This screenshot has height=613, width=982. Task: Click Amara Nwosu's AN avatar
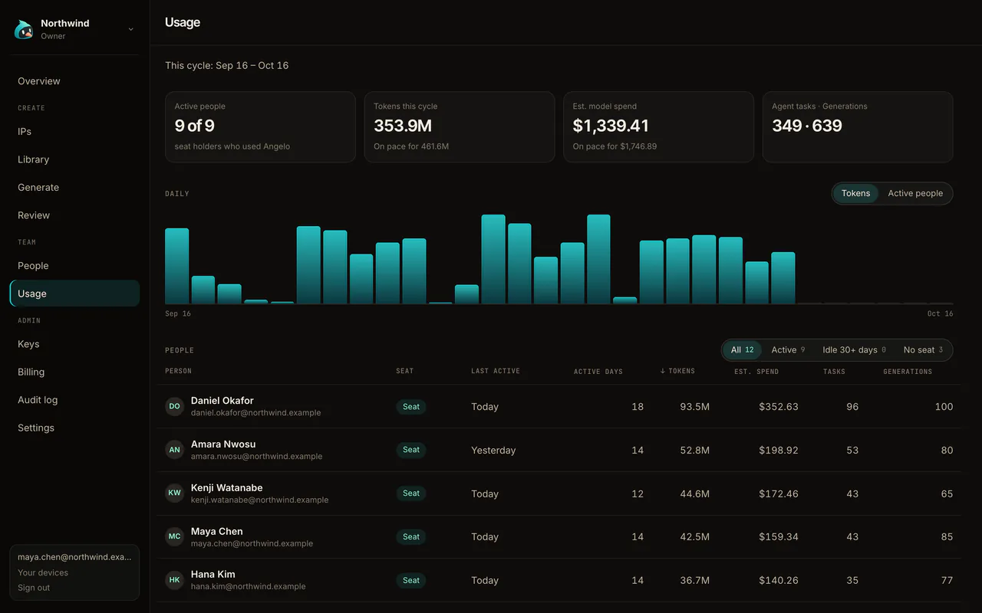click(x=175, y=450)
